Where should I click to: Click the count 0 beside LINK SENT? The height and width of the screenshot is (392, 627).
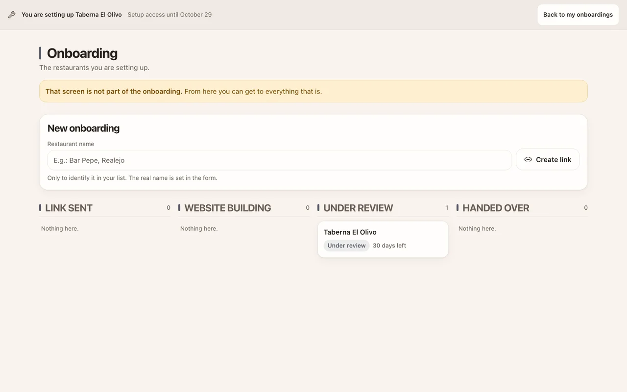click(169, 208)
